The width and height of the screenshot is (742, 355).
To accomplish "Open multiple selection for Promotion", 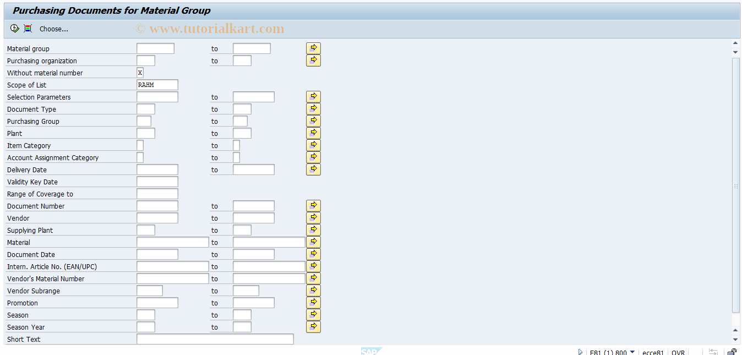I will 313,302.
